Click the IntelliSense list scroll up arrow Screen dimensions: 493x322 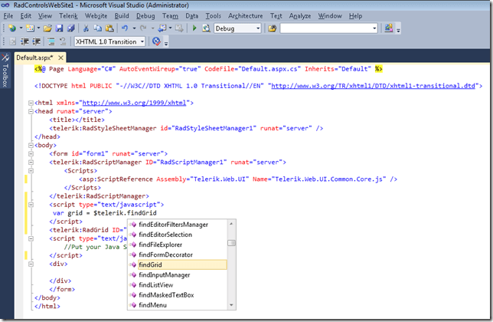tap(231, 224)
